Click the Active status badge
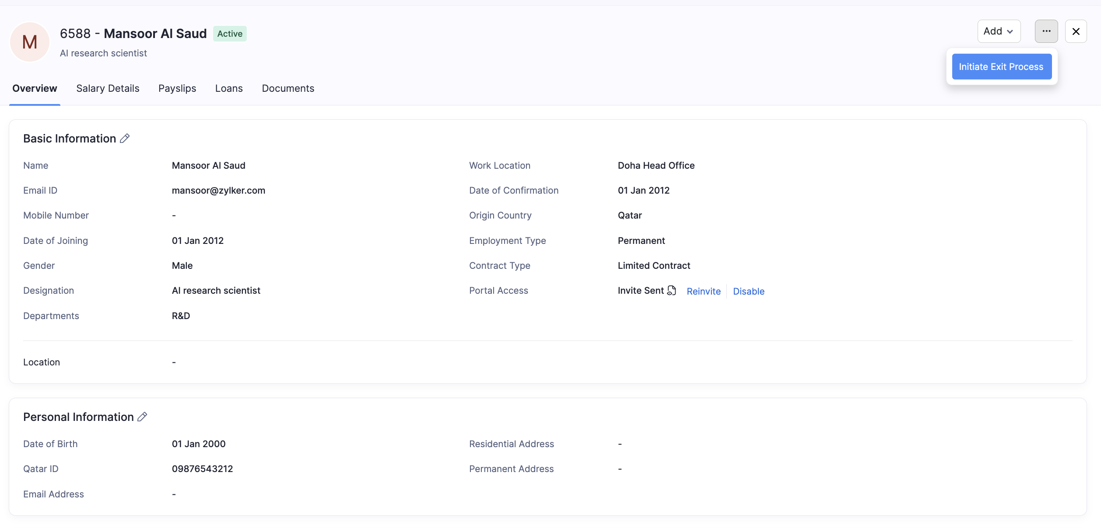The width and height of the screenshot is (1101, 528). coord(230,34)
